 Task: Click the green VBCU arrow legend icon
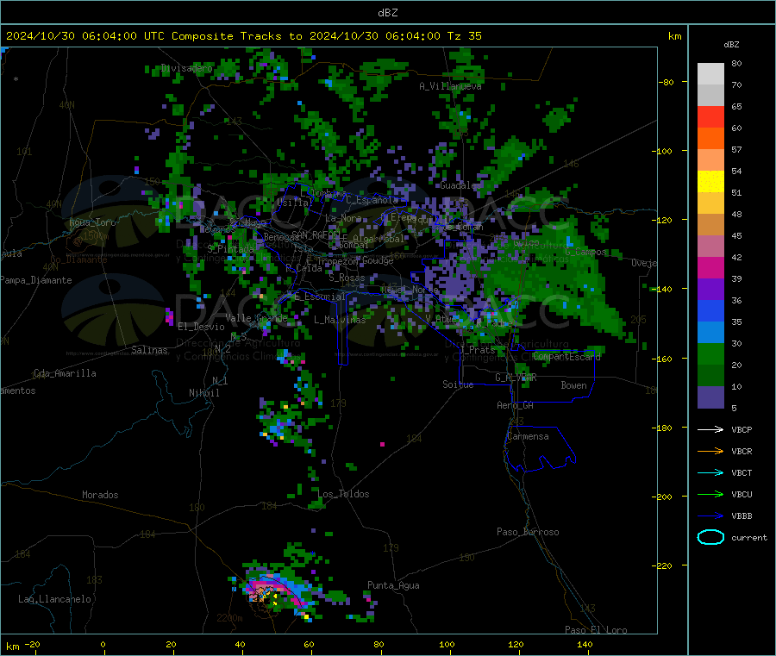710,494
